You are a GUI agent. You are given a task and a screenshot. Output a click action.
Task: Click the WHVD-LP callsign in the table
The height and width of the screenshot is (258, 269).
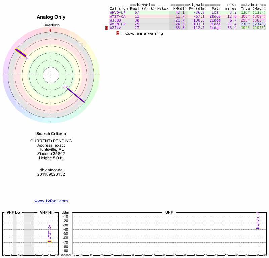coord(117,13)
